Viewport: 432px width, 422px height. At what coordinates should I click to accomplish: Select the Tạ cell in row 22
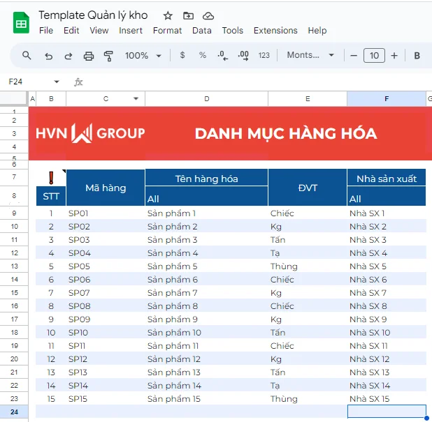308,386
